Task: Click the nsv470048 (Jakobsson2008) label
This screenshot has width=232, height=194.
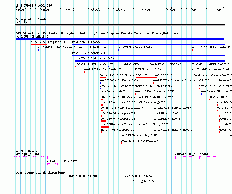Action: click(x=94, y=58)
